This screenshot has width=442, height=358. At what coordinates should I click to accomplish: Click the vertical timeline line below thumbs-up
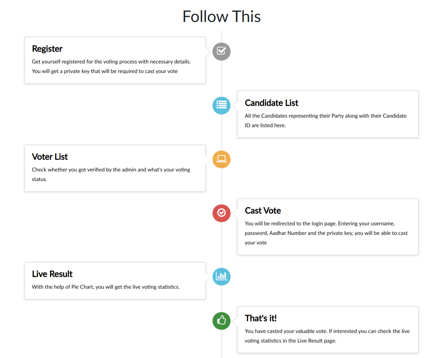click(x=221, y=345)
